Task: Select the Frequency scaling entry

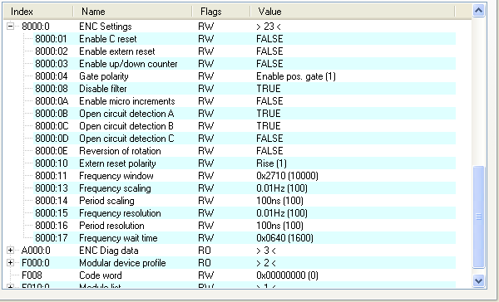Action: [x=244, y=188]
